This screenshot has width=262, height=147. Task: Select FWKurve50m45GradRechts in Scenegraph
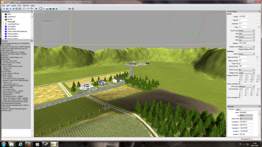tap(17, 31)
